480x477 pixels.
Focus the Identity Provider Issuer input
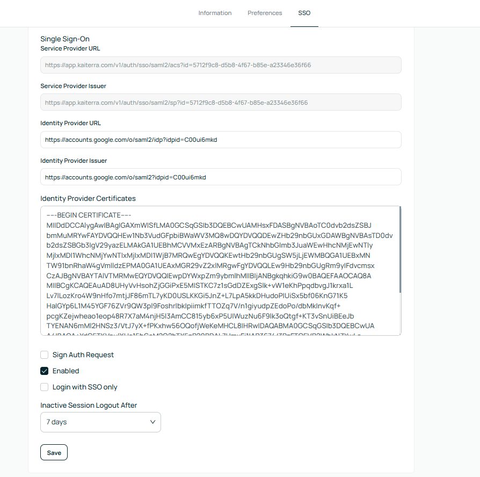click(x=221, y=177)
